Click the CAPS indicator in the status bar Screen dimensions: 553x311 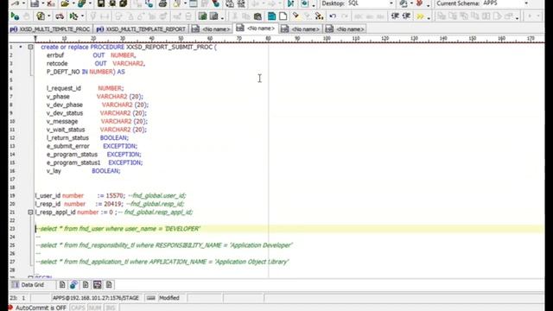coord(78,308)
